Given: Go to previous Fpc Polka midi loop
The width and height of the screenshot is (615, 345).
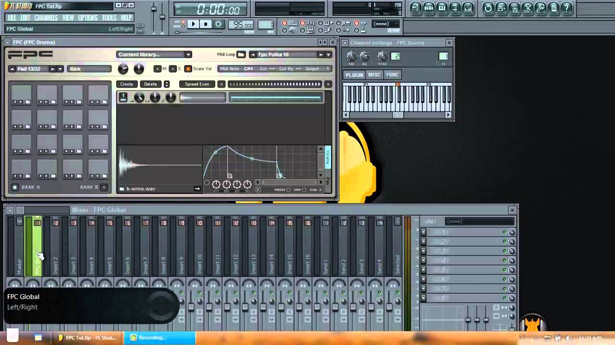Looking at the screenshot, I should pos(252,55).
